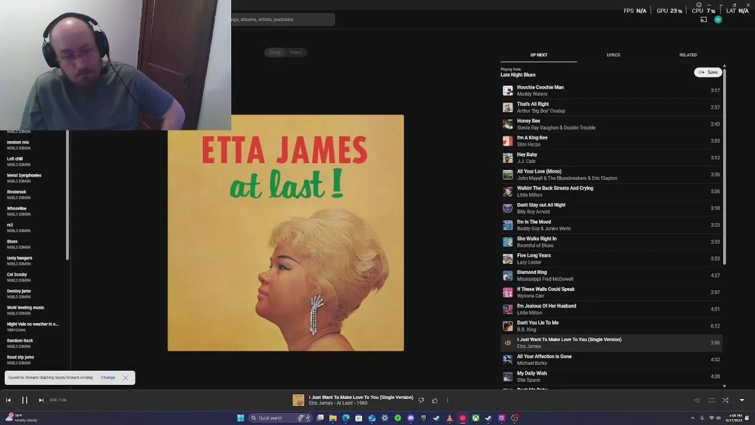Screen dimensions: 755x425
Task: Collapse the player page with down arrow
Action: [742, 400]
